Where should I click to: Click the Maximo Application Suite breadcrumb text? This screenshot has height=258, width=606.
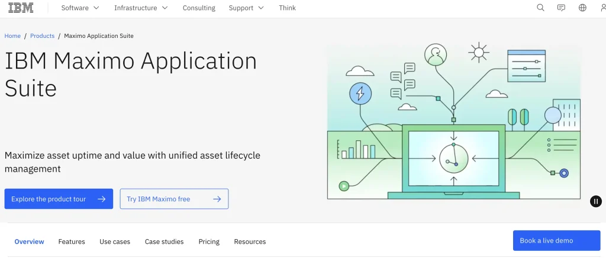99,36
